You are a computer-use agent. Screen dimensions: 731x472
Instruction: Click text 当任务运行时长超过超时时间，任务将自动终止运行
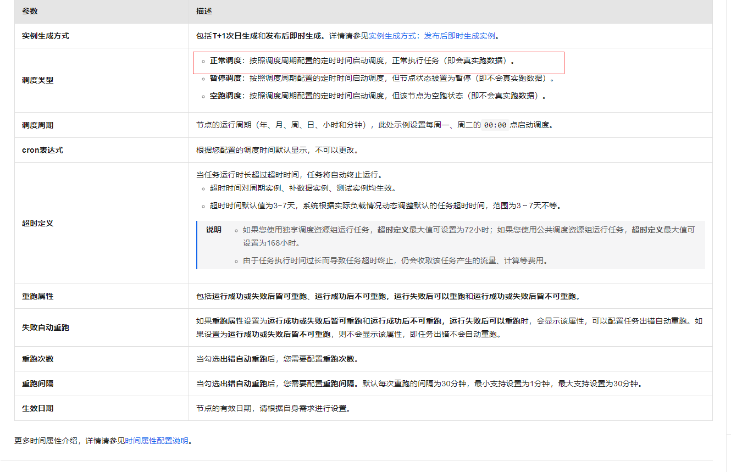[289, 175]
